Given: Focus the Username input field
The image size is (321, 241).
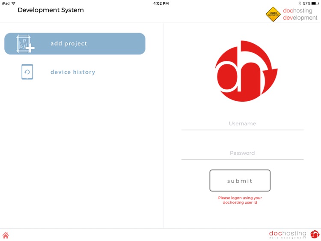Looking at the screenshot, I should coord(242,124).
